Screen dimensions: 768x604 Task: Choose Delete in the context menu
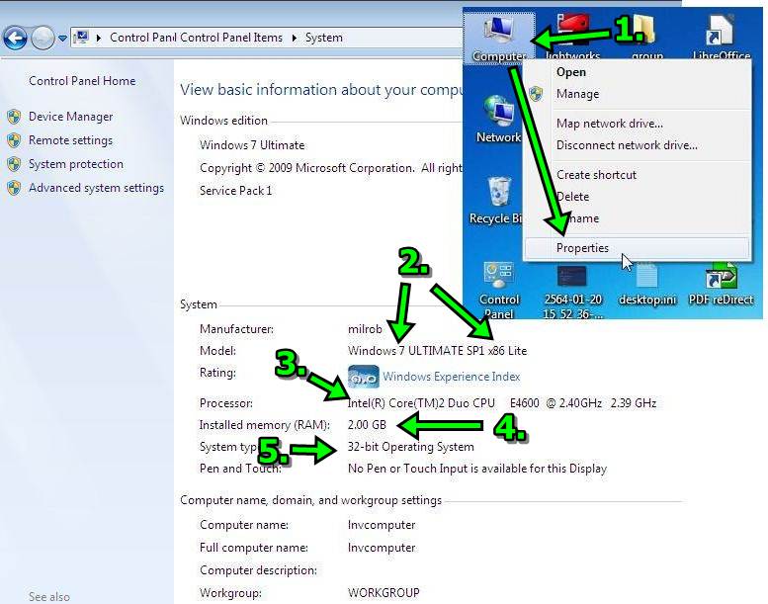click(638, 197)
